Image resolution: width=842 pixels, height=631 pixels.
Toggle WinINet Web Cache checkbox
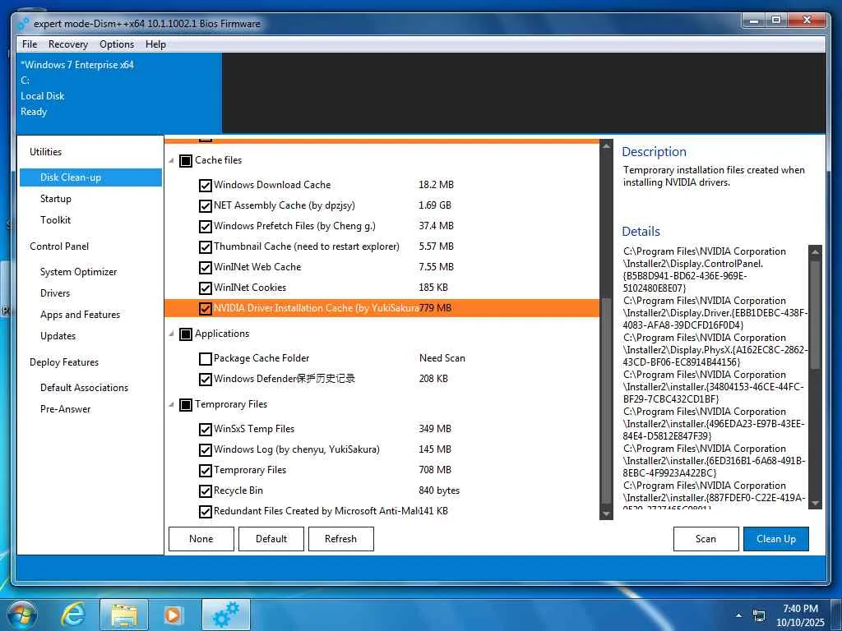click(x=205, y=267)
